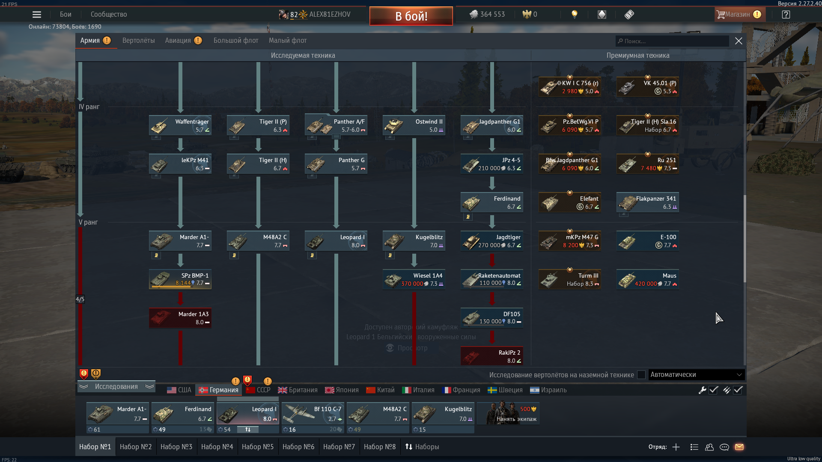
Task: Select the premium E-100 tank
Action: coord(648,241)
